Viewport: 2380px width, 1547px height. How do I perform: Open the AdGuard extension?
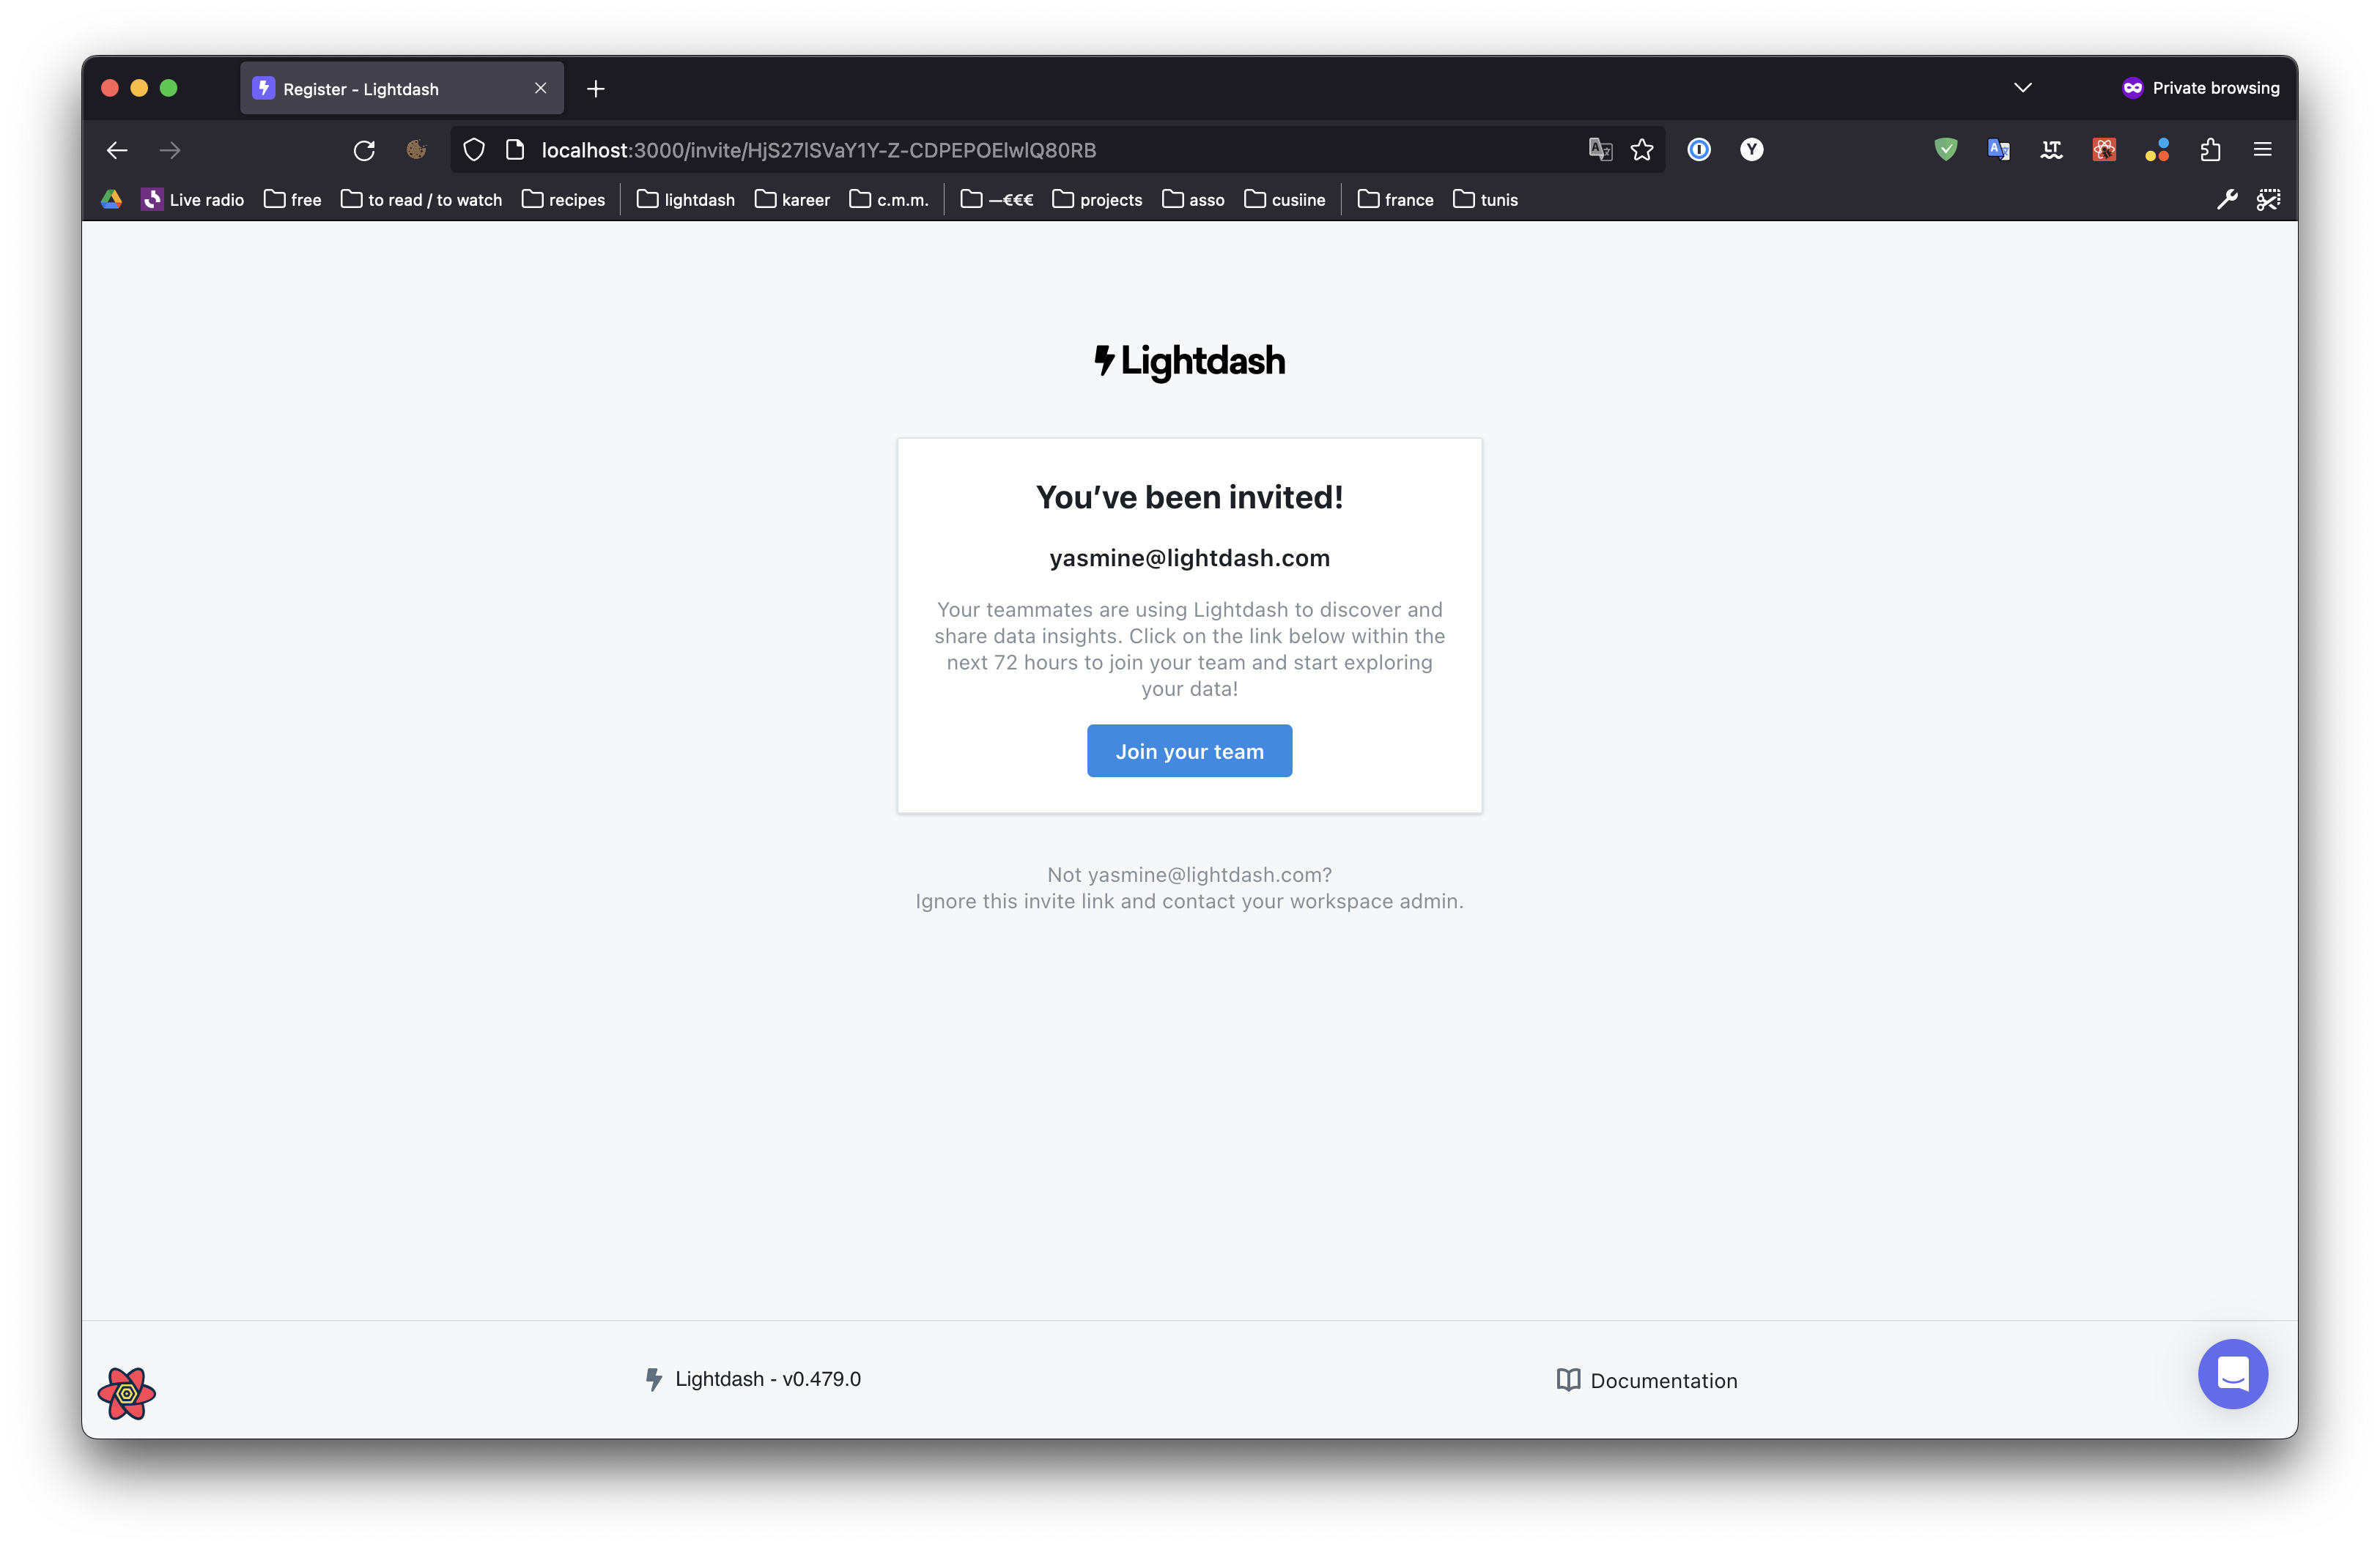click(x=1946, y=150)
